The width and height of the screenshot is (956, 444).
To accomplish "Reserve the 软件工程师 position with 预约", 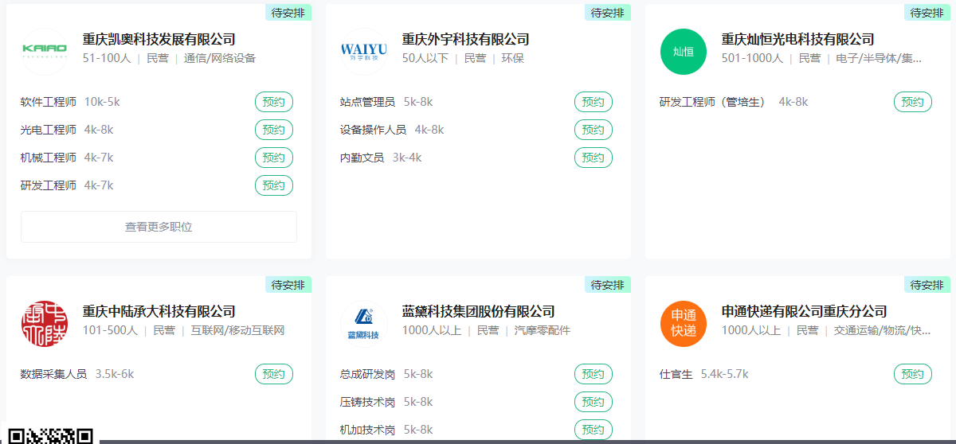I will click(x=274, y=102).
